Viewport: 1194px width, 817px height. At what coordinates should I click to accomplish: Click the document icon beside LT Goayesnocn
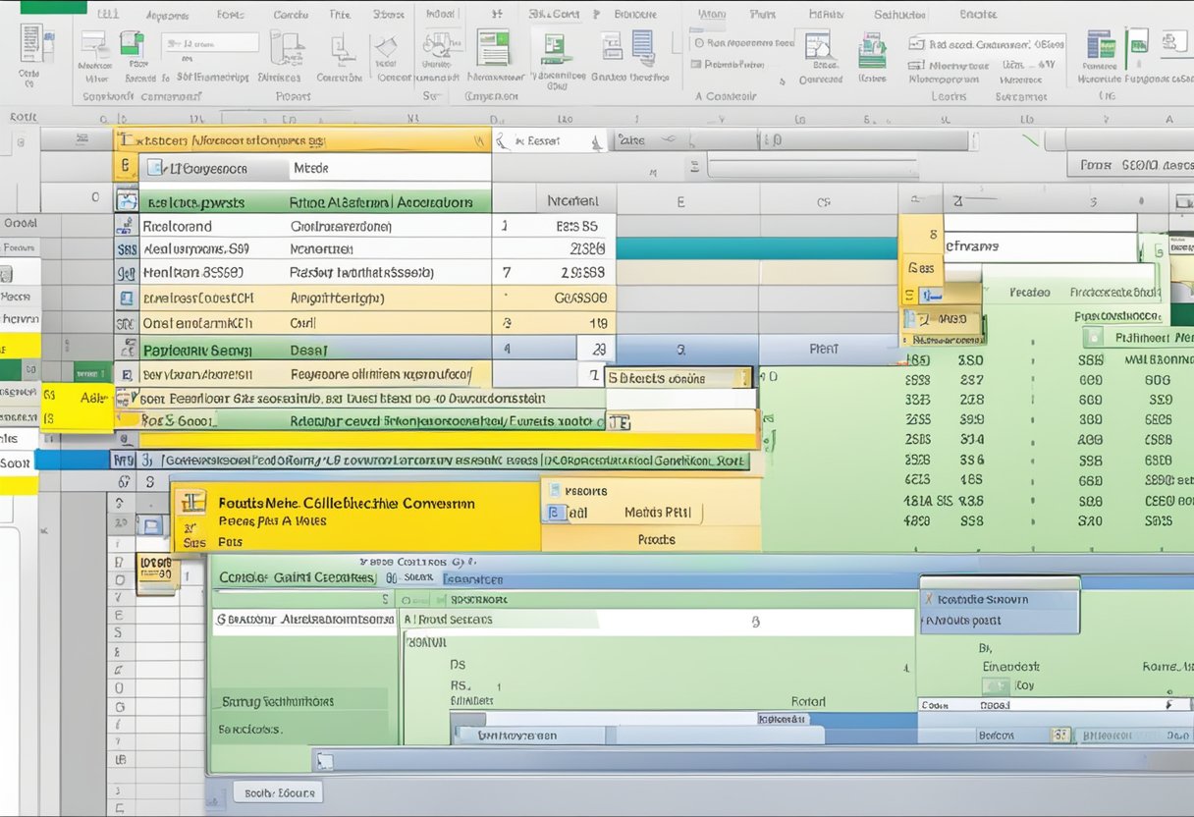156,169
